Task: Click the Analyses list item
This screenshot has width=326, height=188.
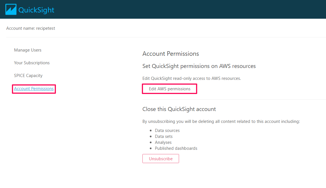Action: 163,142
